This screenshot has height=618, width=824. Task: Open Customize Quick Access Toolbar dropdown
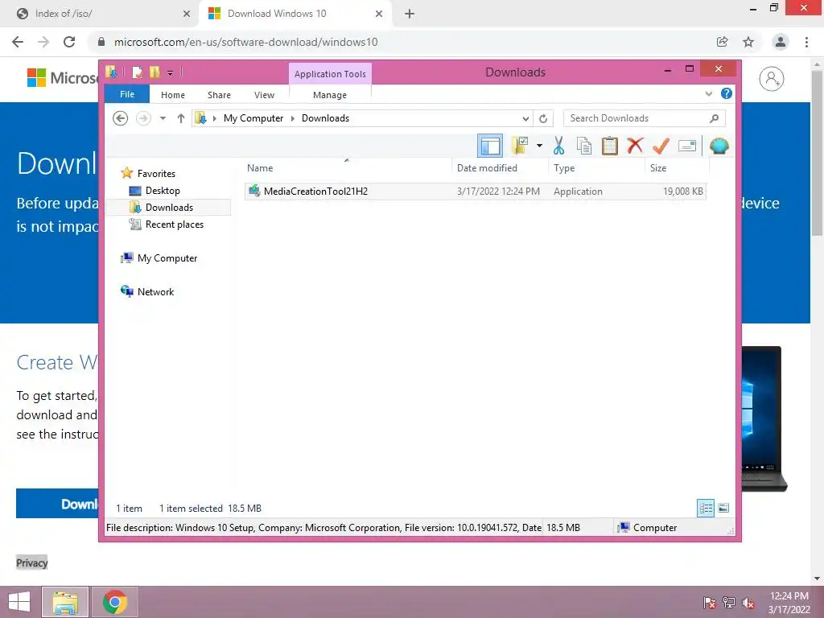(171, 72)
